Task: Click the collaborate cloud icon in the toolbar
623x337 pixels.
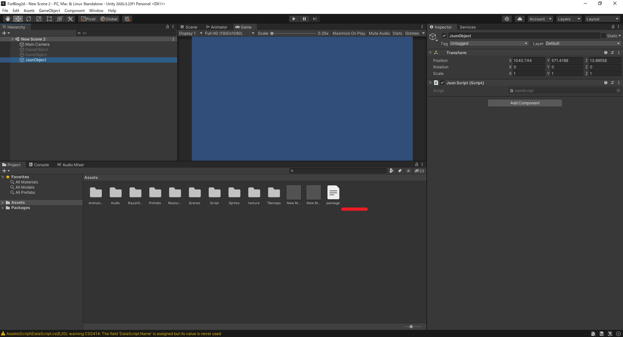Action: 520,19
